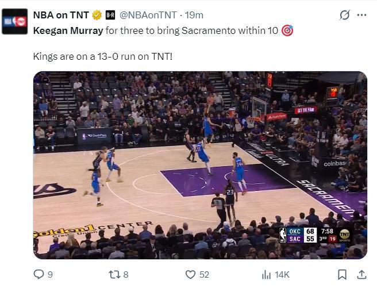Repost this tweet with retweet icon
Viewport: 377px width, 288px height.
click(114, 274)
